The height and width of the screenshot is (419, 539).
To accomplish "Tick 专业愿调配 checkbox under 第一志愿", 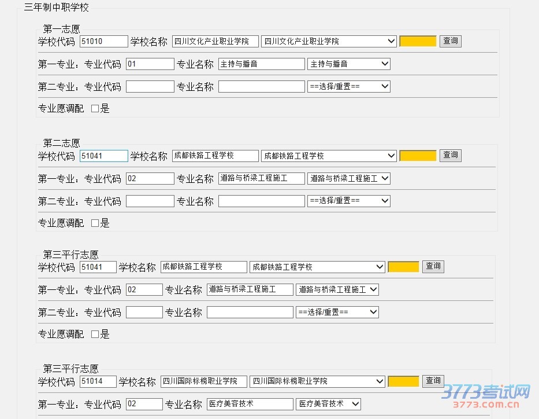I will (x=95, y=109).
